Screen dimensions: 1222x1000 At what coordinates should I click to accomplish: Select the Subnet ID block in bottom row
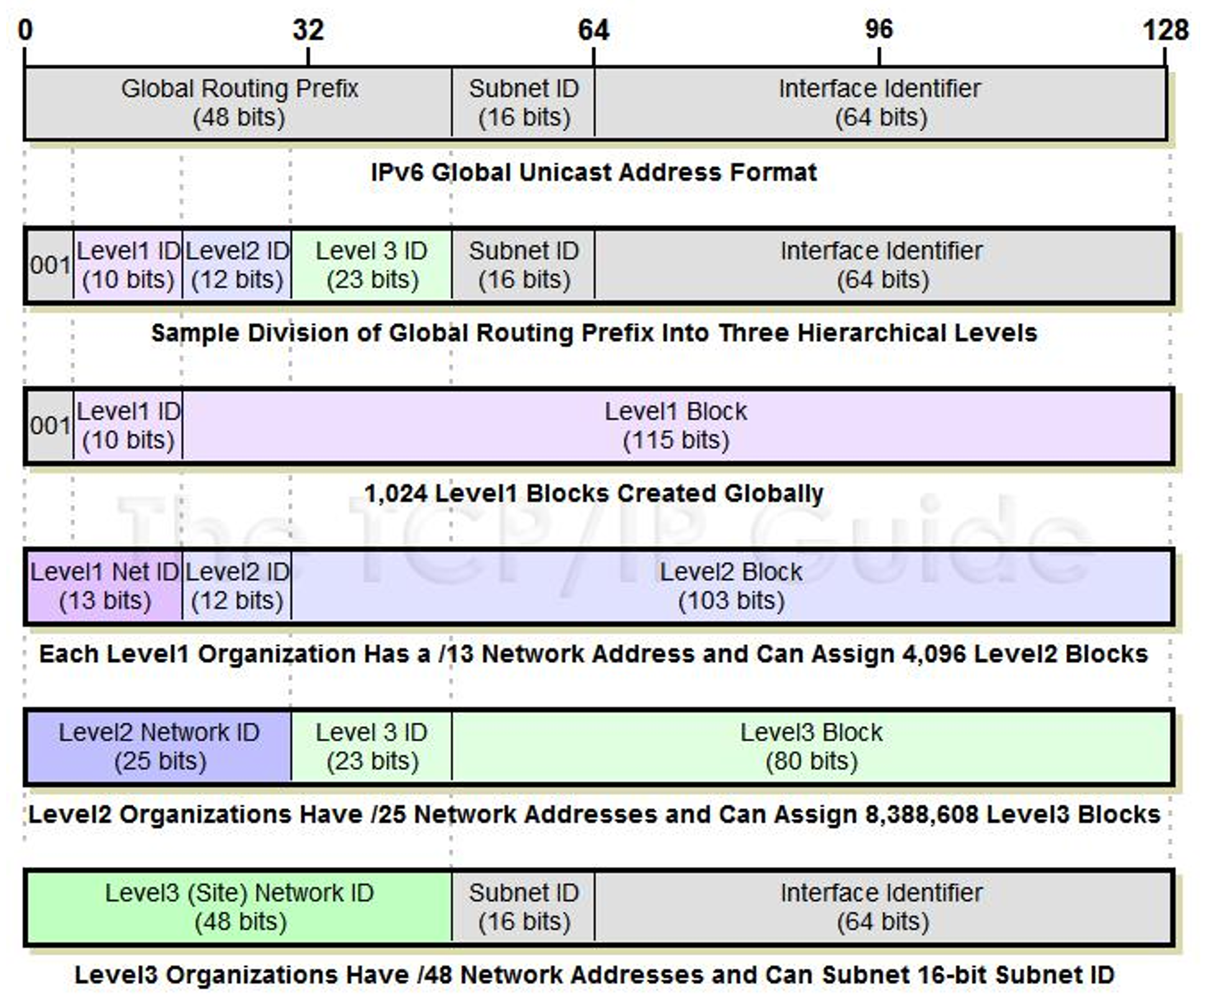(523, 907)
